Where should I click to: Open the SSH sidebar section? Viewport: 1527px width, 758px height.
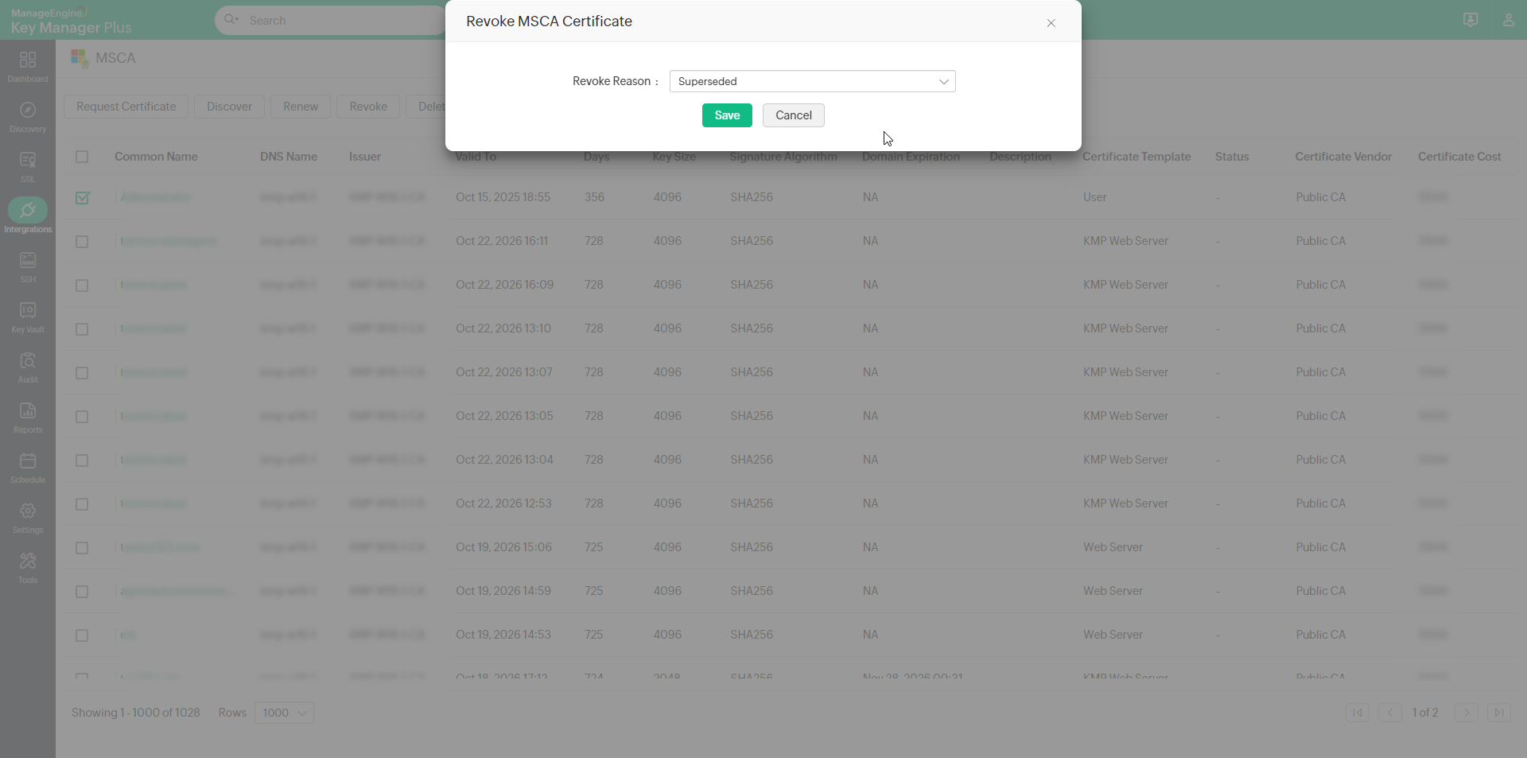[x=28, y=267]
